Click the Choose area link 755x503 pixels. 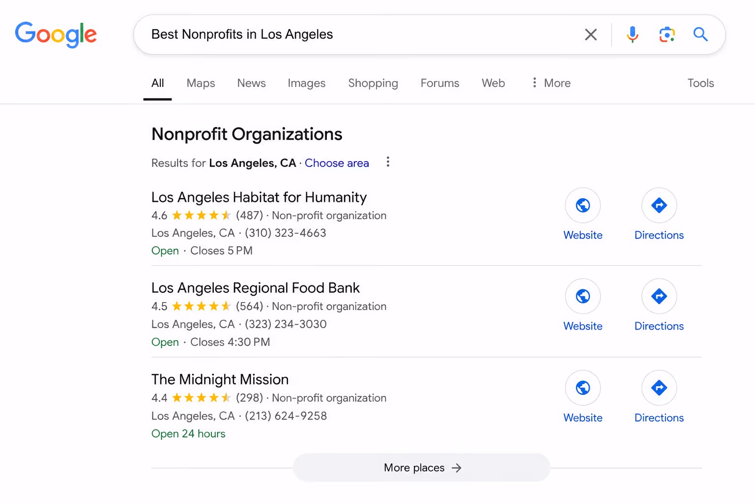click(x=337, y=163)
